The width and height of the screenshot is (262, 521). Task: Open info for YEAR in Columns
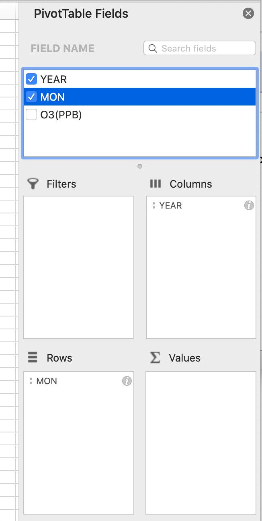[249, 206]
